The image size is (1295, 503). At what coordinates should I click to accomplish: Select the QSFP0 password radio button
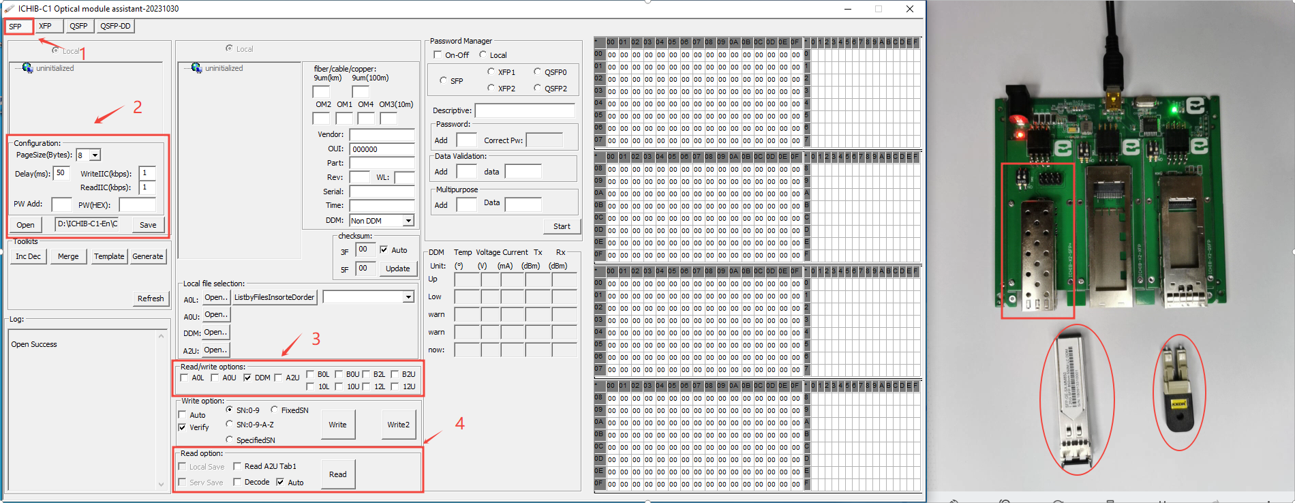538,72
